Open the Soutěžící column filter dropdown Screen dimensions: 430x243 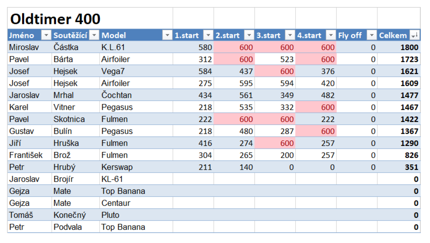tap(94, 35)
